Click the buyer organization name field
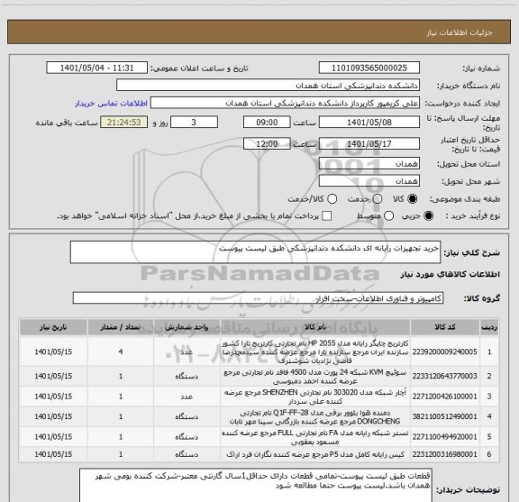The height and width of the screenshot is (502, 519). [269, 86]
